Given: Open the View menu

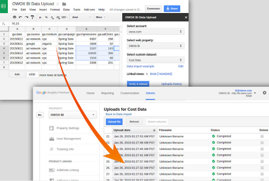Looking at the screenshot, I should pos(32,9).
